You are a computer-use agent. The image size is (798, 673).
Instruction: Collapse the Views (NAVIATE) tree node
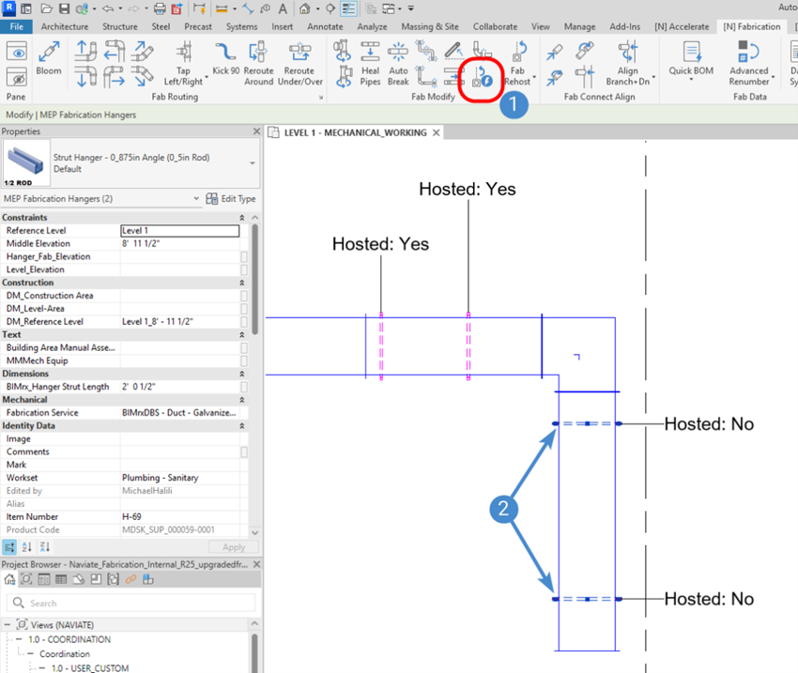(8, 624)
